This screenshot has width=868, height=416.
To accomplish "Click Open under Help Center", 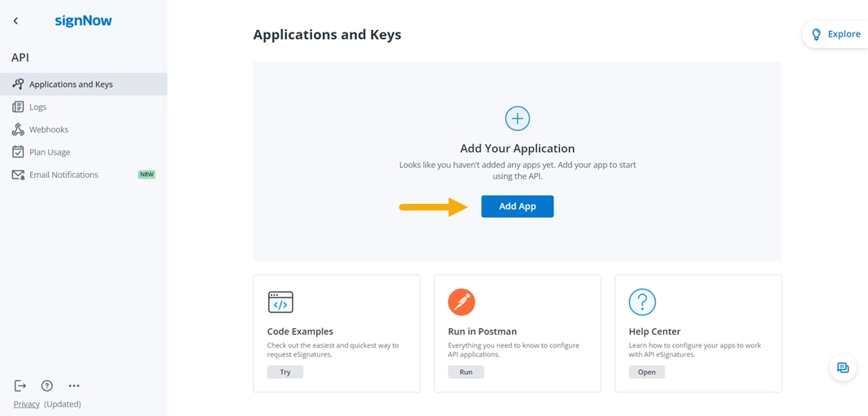I will coord(647,372).
